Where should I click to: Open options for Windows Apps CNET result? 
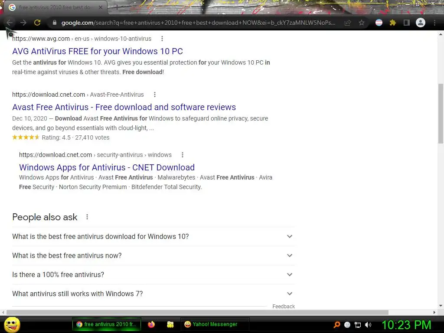click(183, 155)
